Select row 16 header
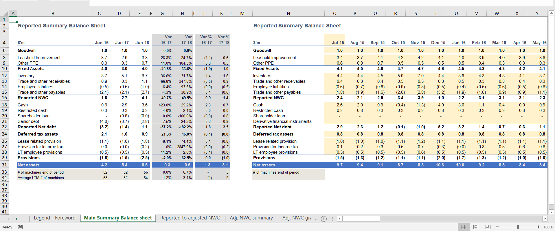 [x=4, y=98]
